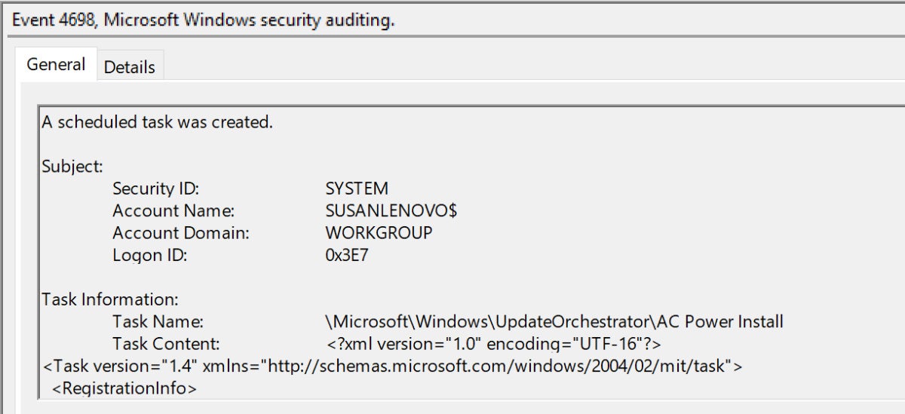Click the Account Name label

point(174,210)
